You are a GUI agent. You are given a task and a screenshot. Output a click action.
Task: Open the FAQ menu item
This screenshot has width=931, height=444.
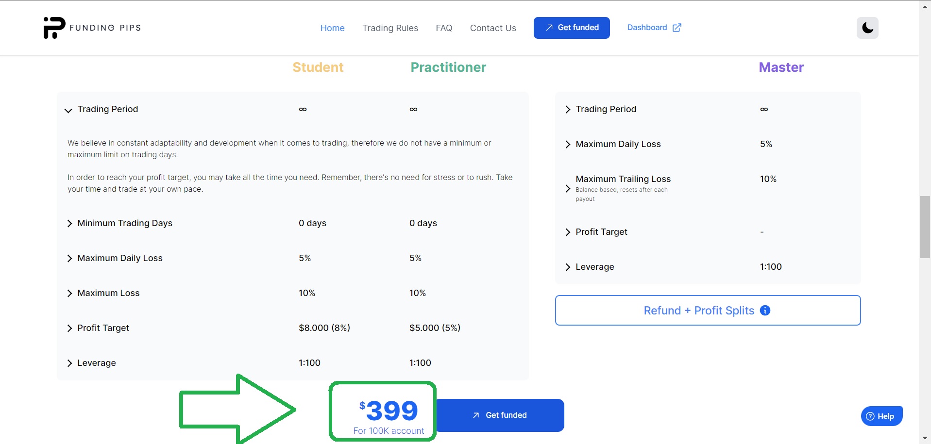[444, 28]
